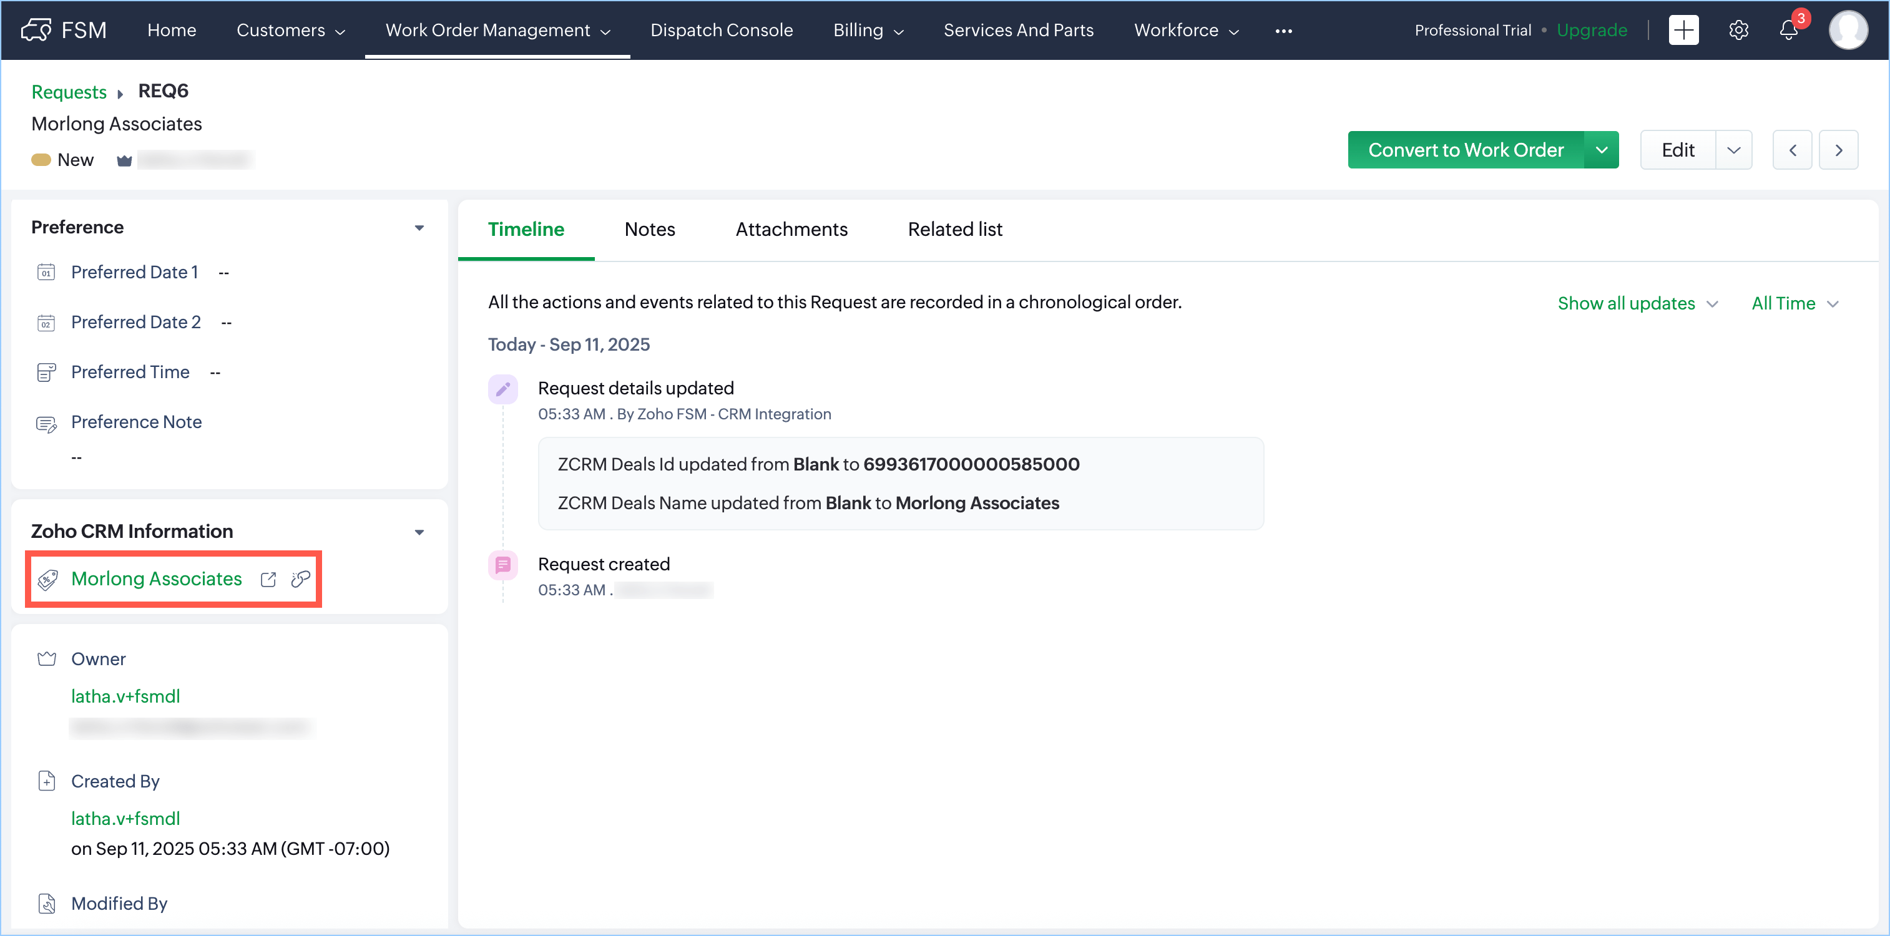Open the Morlong Associates deal in new tab icon

coord(268,580)
